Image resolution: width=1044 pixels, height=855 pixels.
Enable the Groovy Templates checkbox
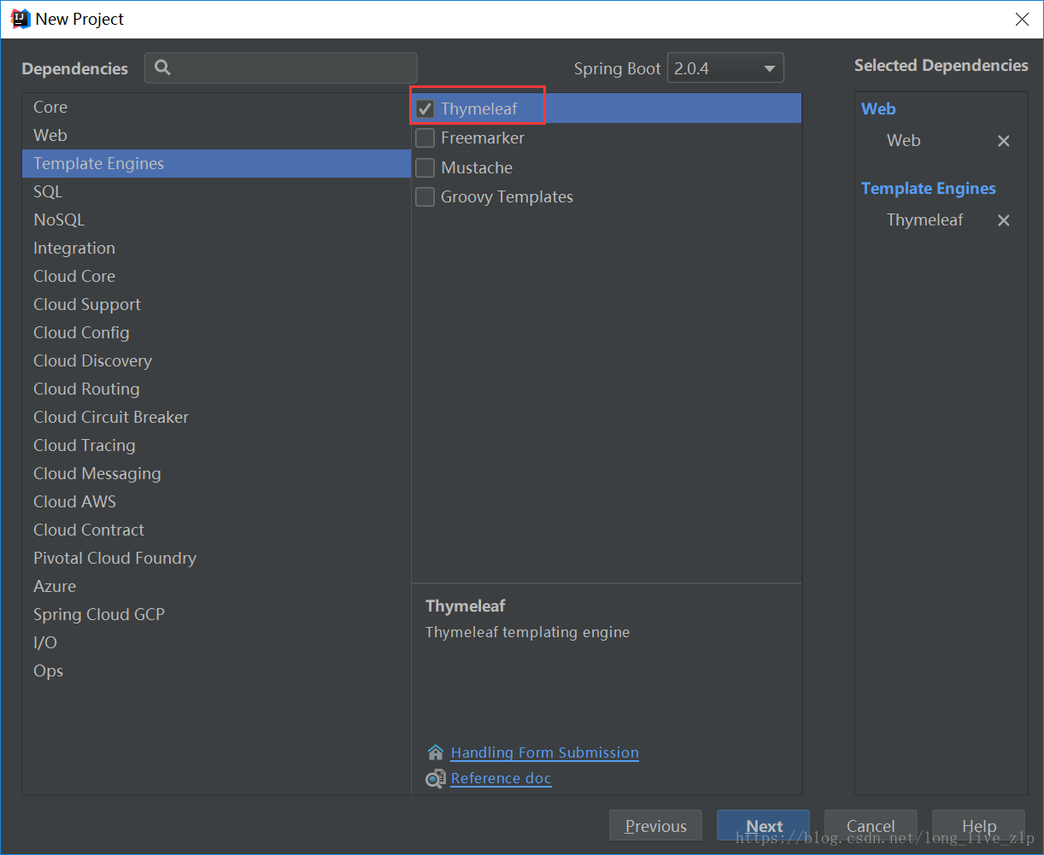tap(425, 196)
